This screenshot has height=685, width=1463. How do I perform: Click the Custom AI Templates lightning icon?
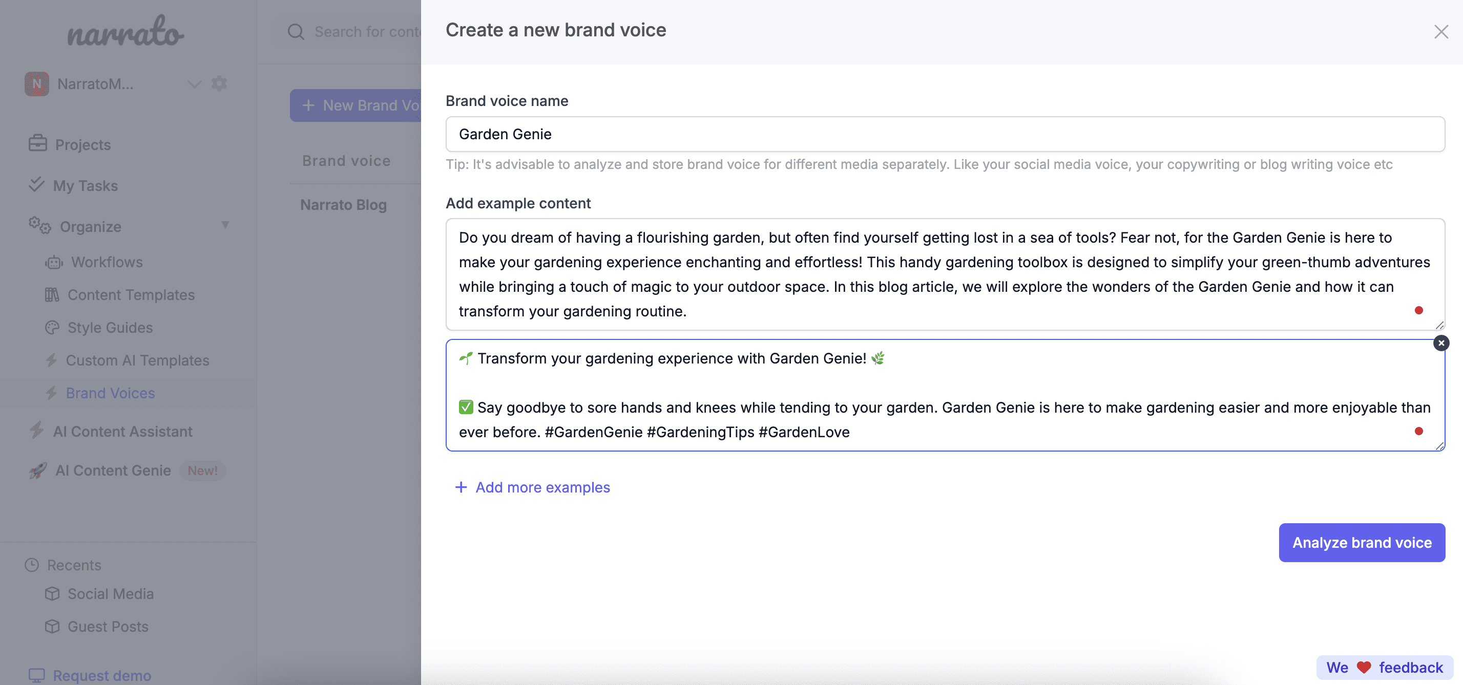coord(52,360)
